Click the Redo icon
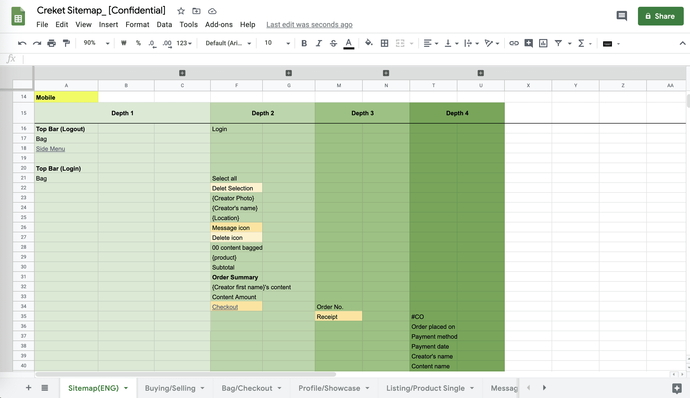 (x=37, y=43)
